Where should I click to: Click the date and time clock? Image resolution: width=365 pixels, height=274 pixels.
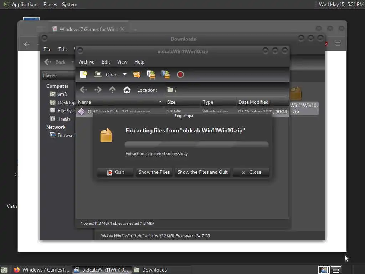coord(341,4)
